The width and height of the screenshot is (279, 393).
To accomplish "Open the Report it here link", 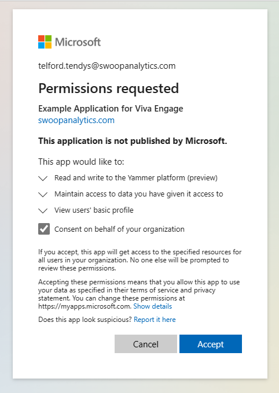I will click(155, 320).
